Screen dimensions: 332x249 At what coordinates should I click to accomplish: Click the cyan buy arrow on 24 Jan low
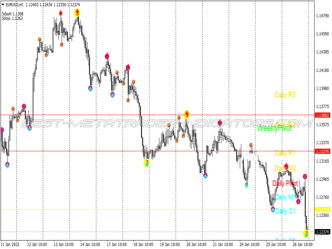tap(246, 186)
